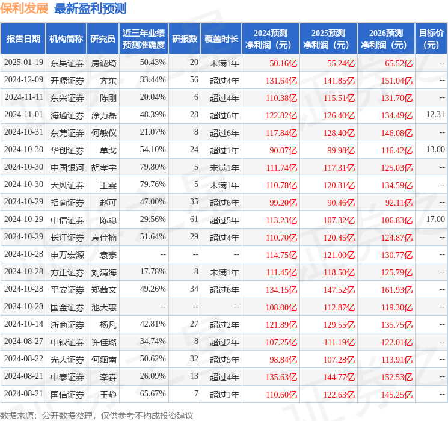Click the 2025预测净利润 column header
448x421 pixels.
coord(328,38)
